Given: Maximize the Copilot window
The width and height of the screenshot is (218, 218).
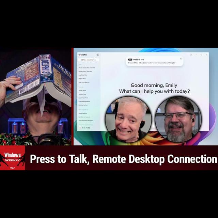Looking at the screenshot, I should [201, 55].
